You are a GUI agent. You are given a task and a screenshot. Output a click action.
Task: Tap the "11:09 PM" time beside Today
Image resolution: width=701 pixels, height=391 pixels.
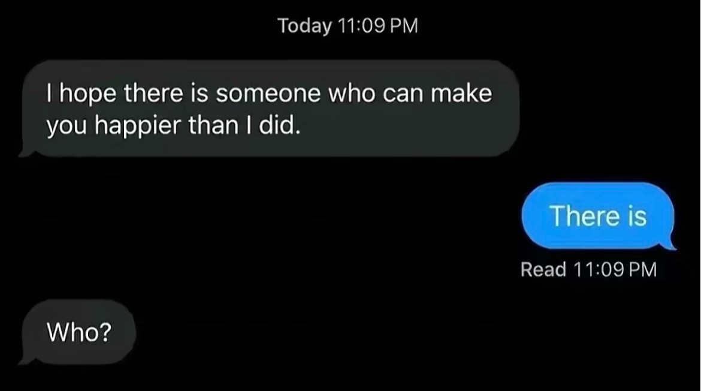[378, 26]
